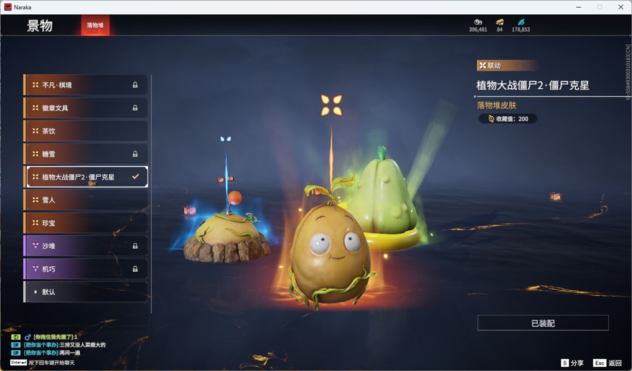Select the 默认 default skin
This screenshot has height=371, width=632.
tap(86, 292)
